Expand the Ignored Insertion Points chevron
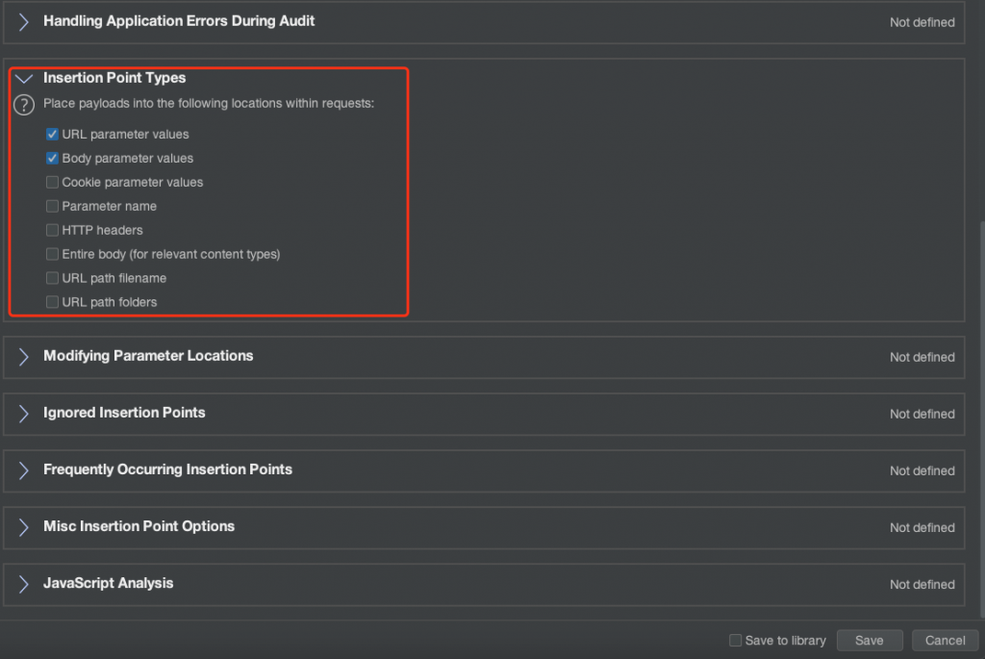 pyautogui.click(x=24, y=414)
